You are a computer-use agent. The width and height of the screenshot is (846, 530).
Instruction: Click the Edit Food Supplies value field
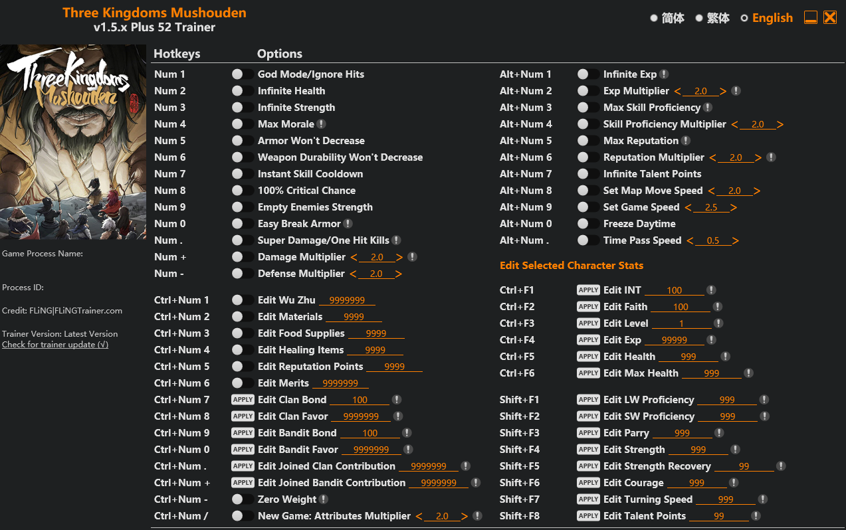point(376,333)
